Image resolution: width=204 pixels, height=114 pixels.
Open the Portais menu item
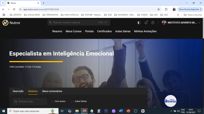[x=89, y=31]
